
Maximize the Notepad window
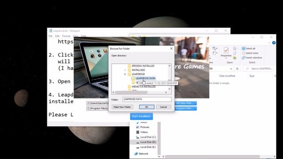(x=216, y=31)
